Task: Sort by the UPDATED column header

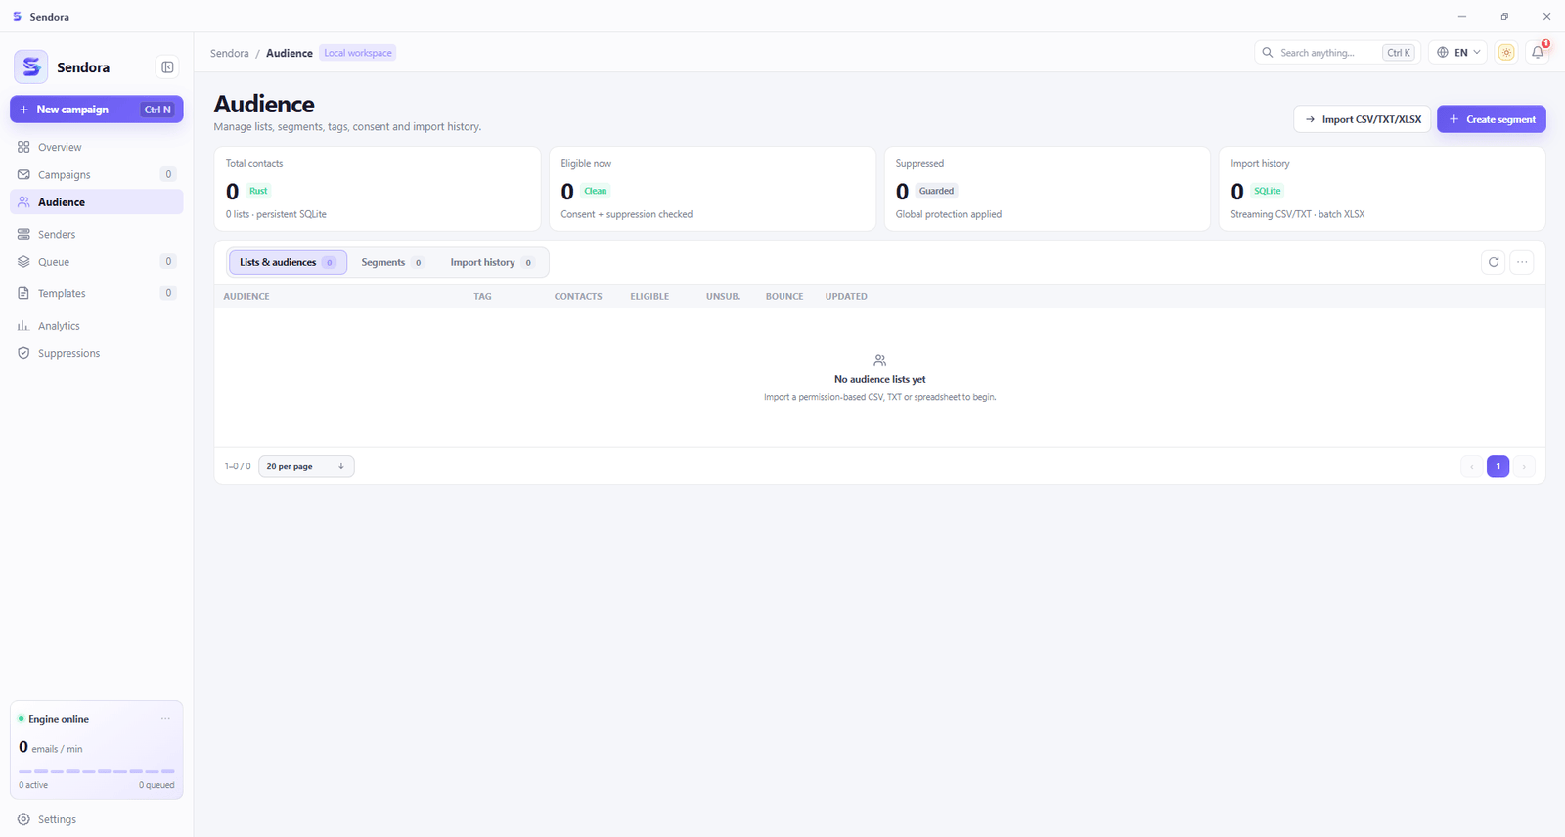Action: (x=846, y=296)
